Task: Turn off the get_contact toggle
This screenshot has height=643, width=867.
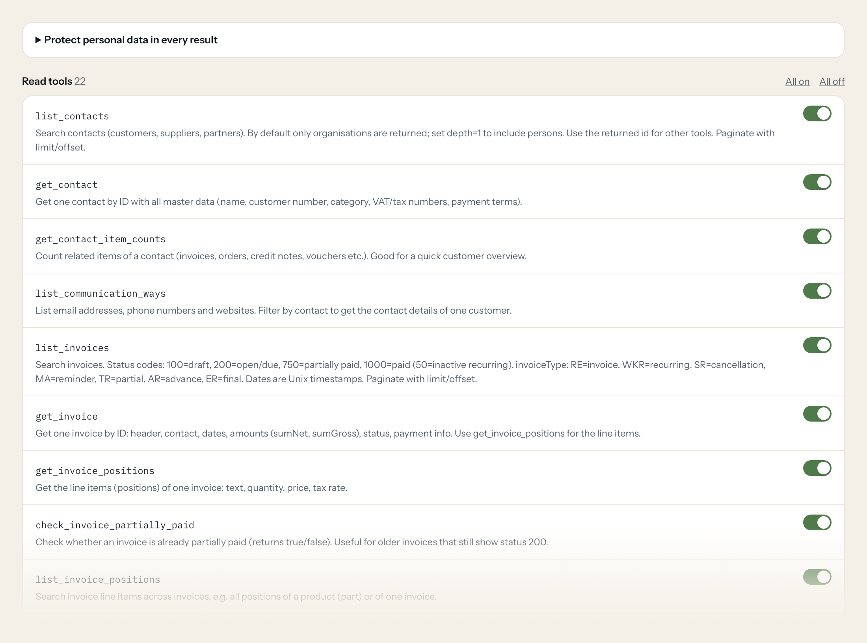Action: [817, 182]
